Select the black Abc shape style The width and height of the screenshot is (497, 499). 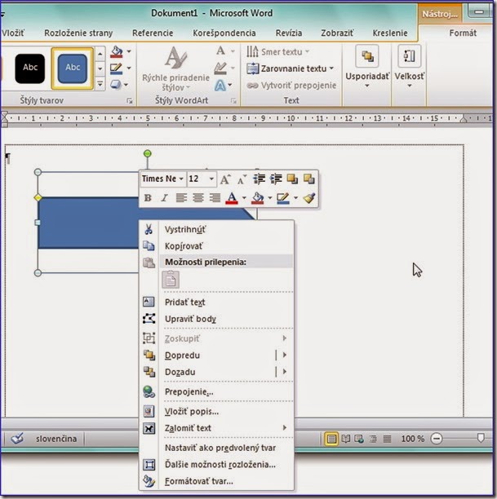point(30,68)
